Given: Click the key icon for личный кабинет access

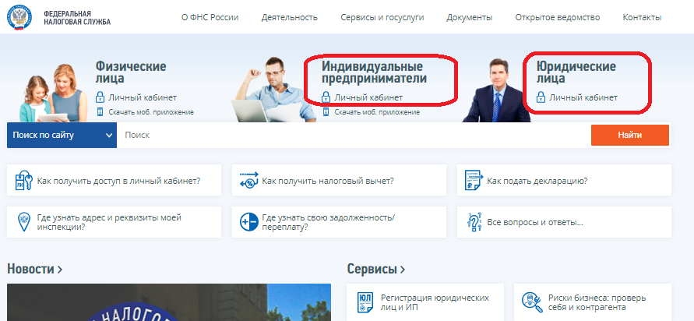Looking at the screenshot, I should click(x=23, y=181).
